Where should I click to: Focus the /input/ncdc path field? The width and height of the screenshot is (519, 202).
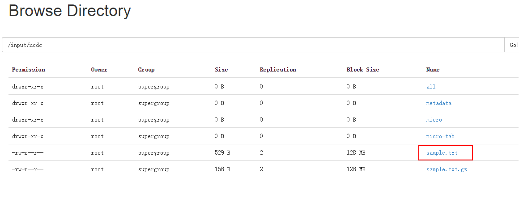click(253, 45)
